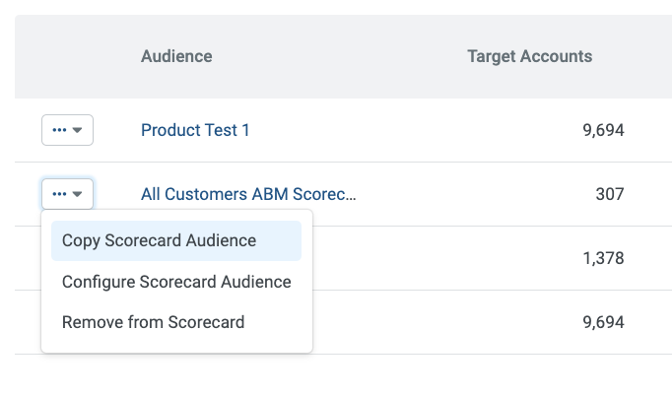
Task: Click ellipsis dots in Product Test 1 row
Action: (x=59, y=131)
